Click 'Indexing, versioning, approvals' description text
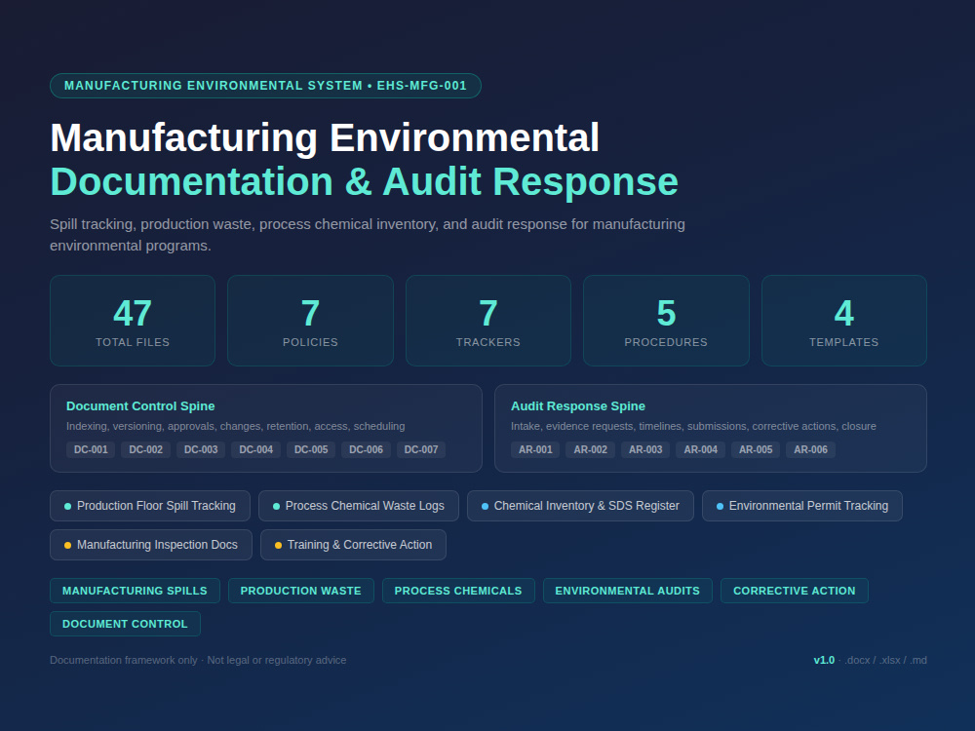 coord(236,427)
